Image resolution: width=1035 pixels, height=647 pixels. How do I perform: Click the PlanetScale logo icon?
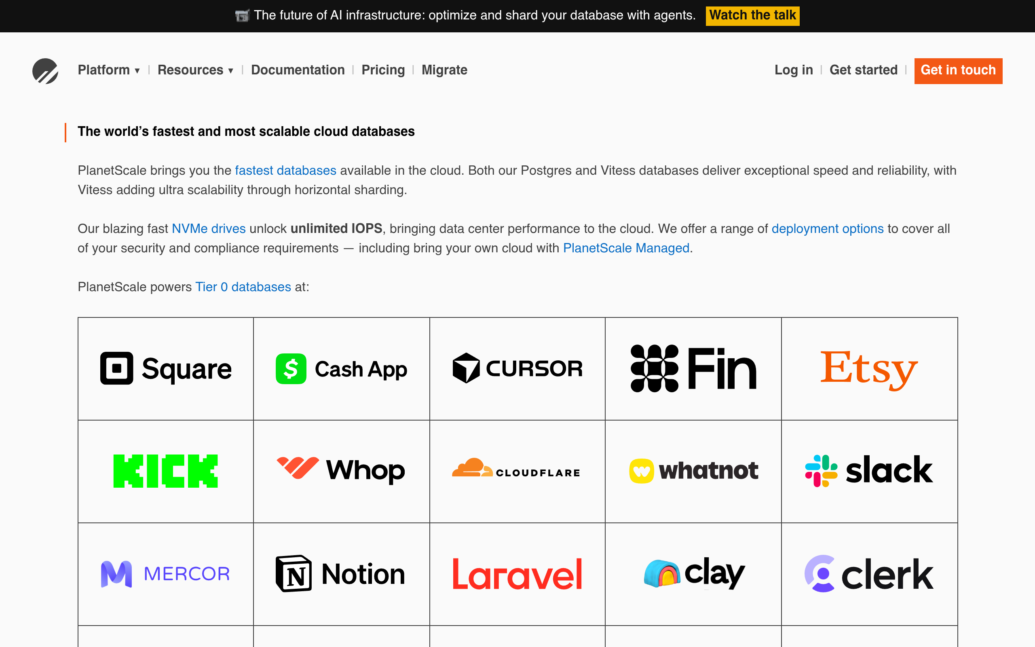[x=45, y=71]
